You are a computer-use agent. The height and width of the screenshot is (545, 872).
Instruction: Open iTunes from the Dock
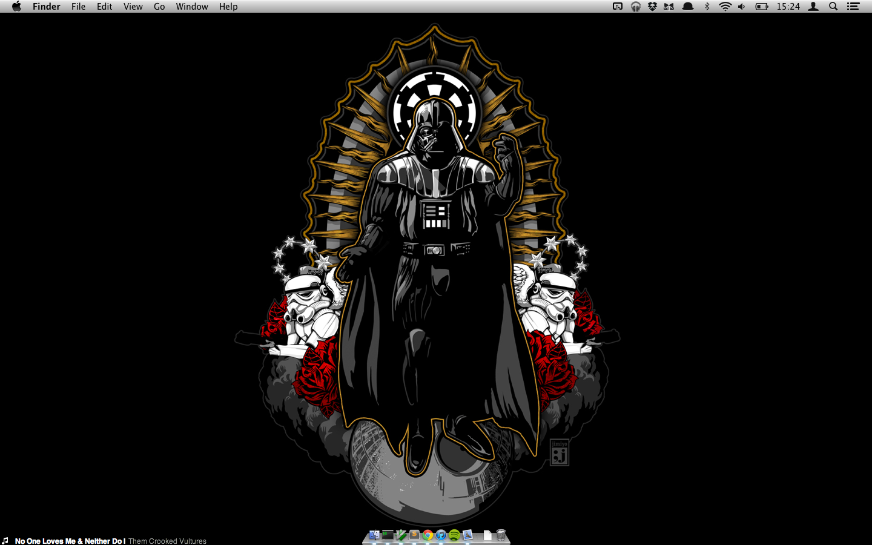(441, 535)
